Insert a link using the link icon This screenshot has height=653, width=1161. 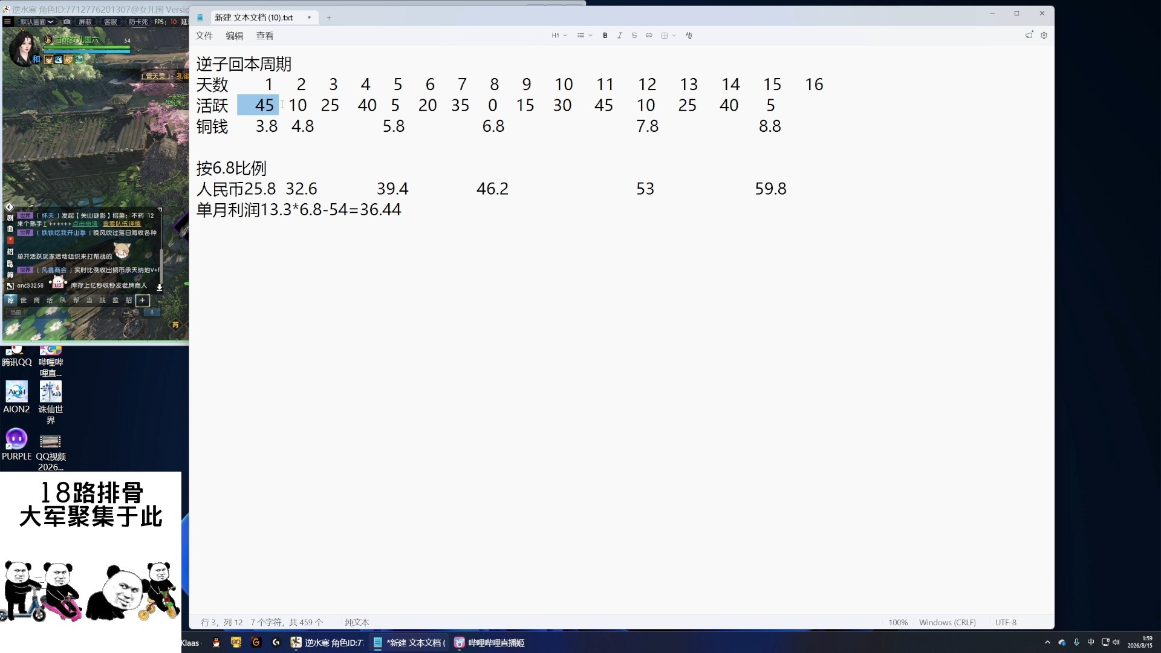[649, 36]
